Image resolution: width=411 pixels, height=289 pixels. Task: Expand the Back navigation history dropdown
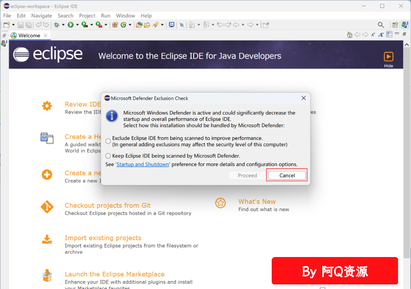point(243,25)
